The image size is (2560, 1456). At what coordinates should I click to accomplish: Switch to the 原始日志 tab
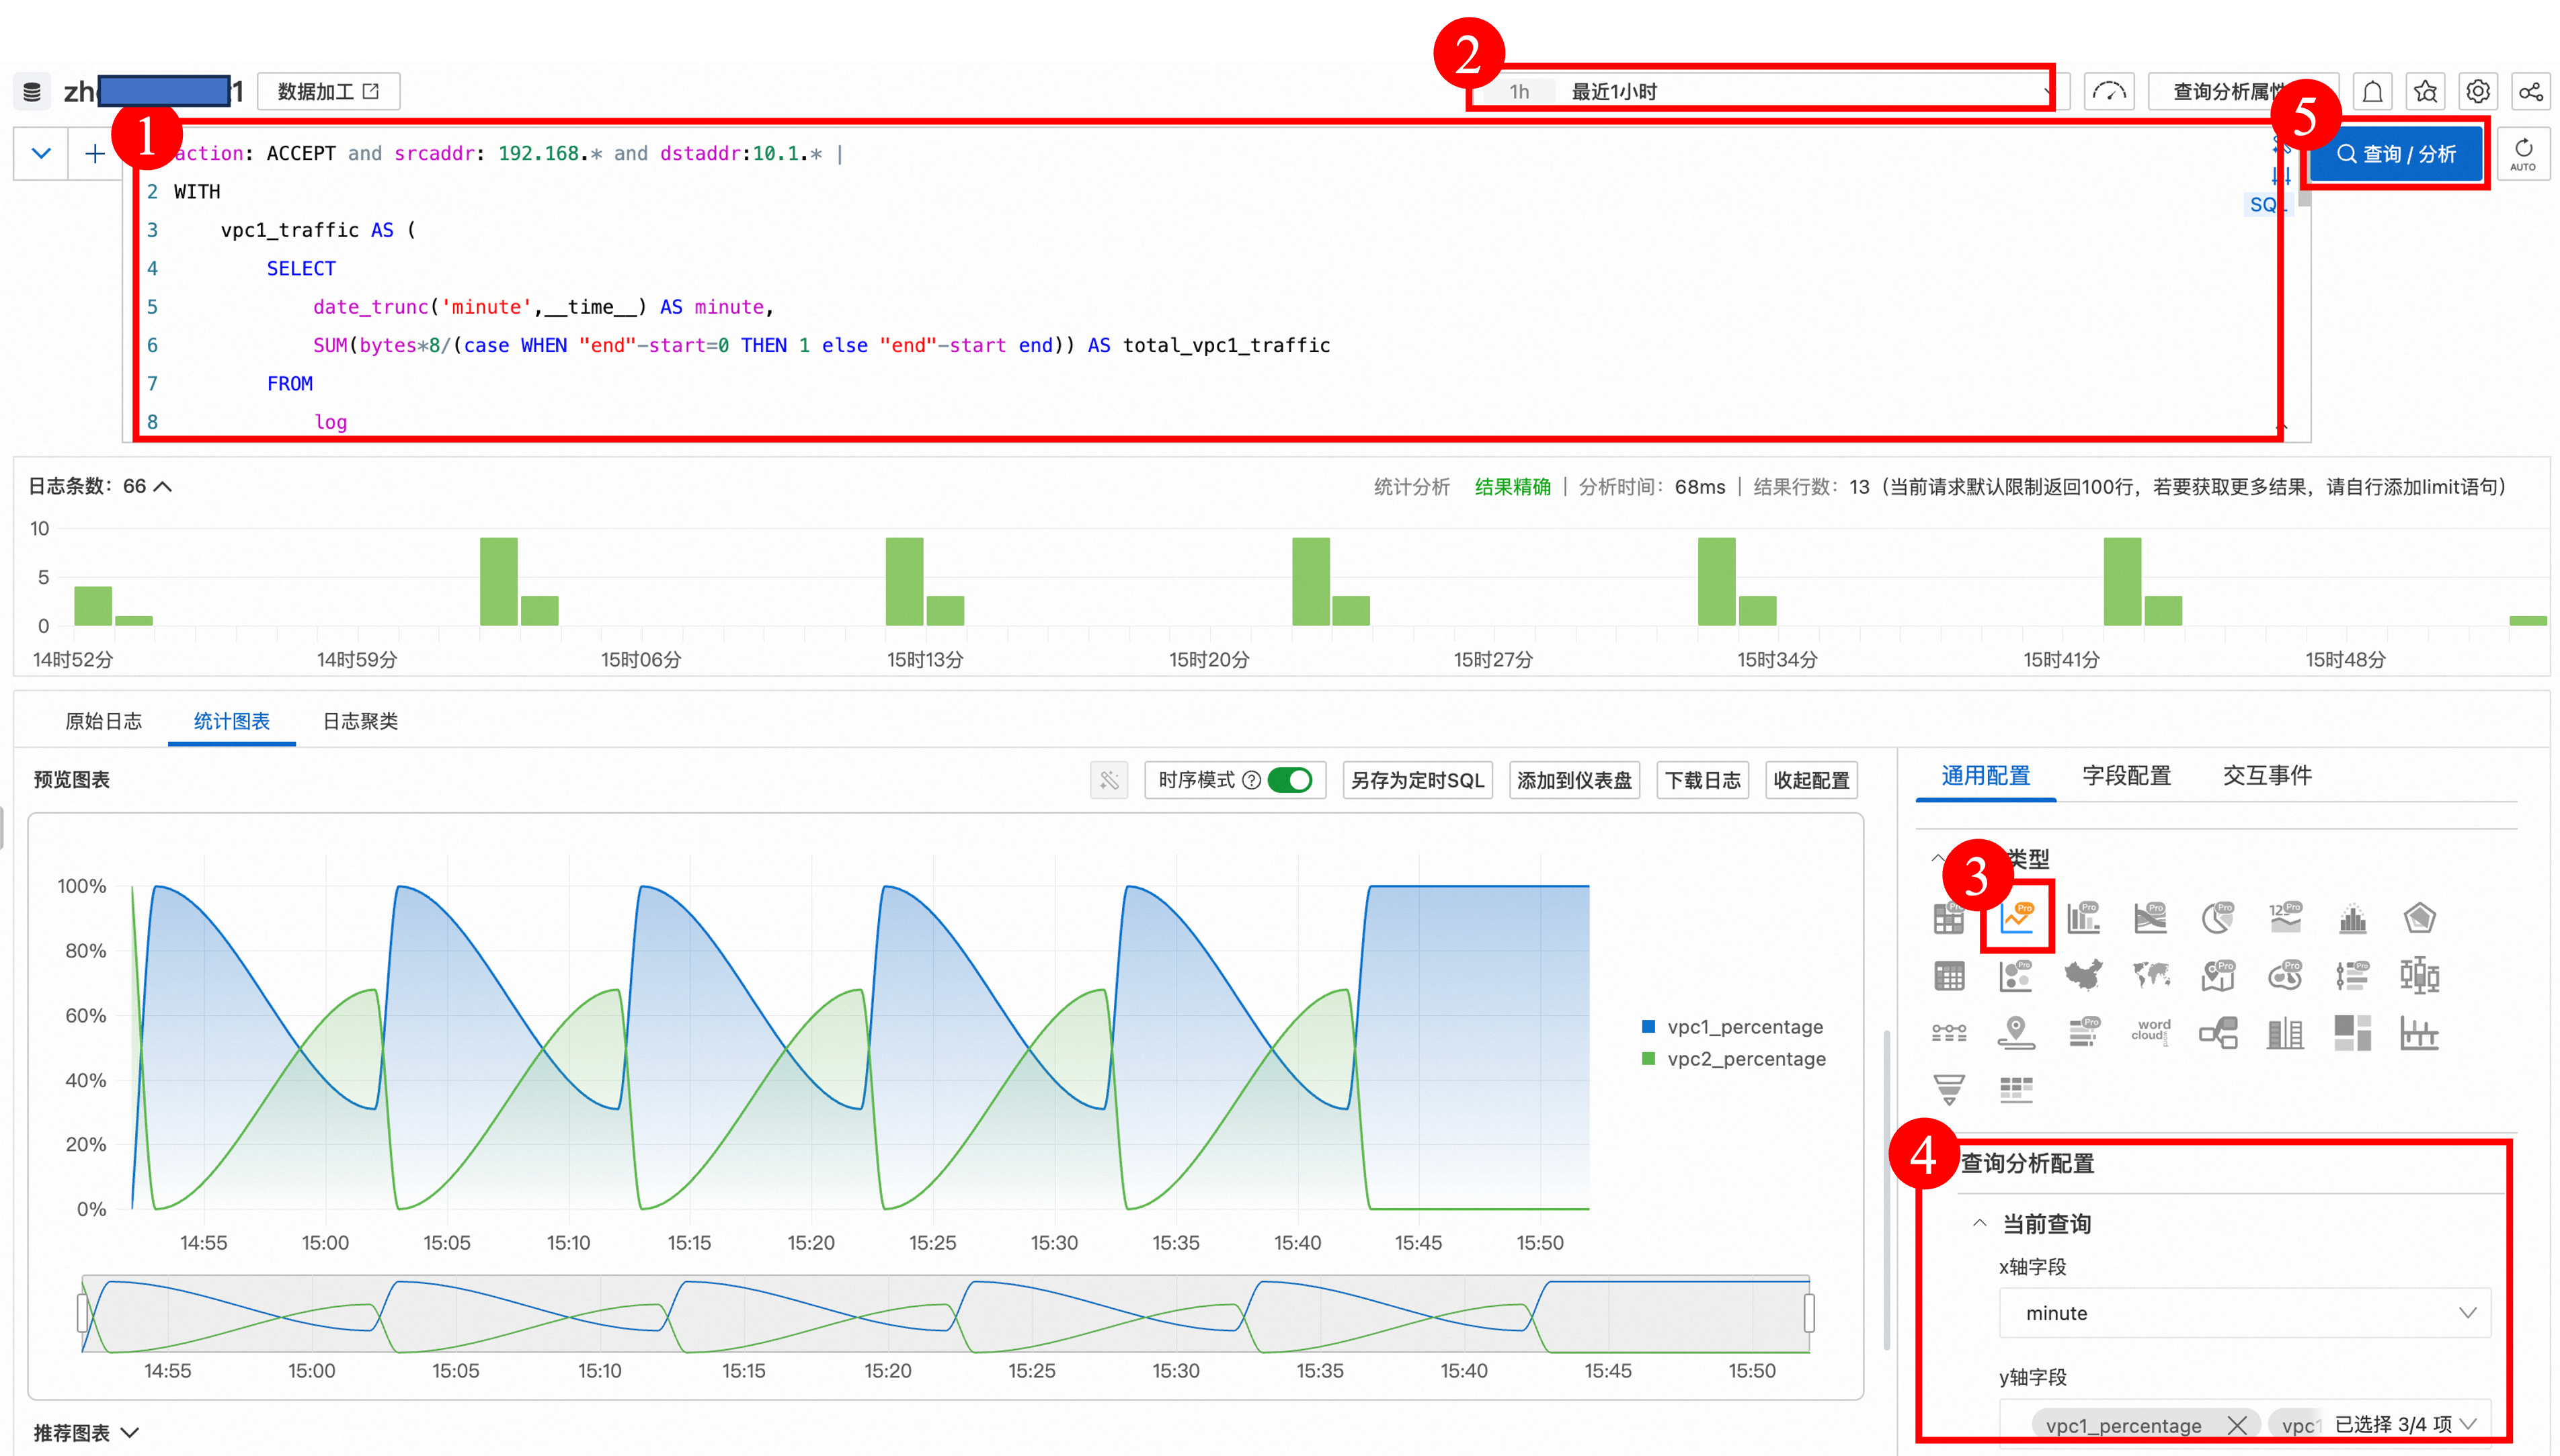click(104, 721)
